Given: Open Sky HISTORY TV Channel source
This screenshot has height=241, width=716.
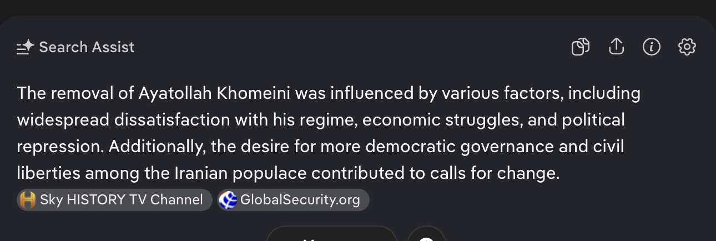Looking at the screenshot, I should (121, 200).
